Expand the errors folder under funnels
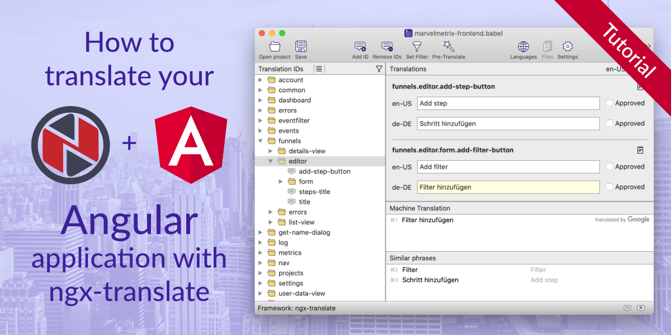The height and width of the screenshot is (335, 671). coord(270,212)
